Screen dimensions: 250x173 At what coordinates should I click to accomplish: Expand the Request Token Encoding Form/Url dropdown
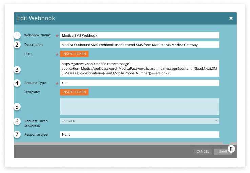click(139, 121)
